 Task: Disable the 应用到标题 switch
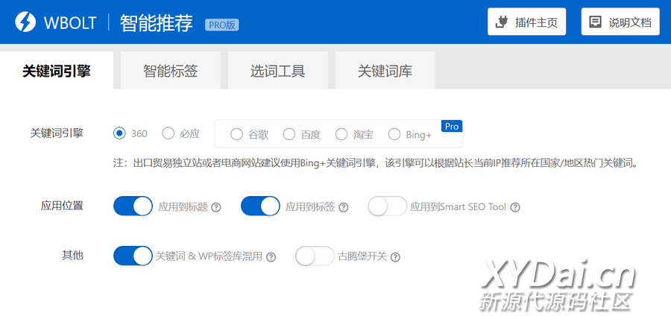point(133,206)
